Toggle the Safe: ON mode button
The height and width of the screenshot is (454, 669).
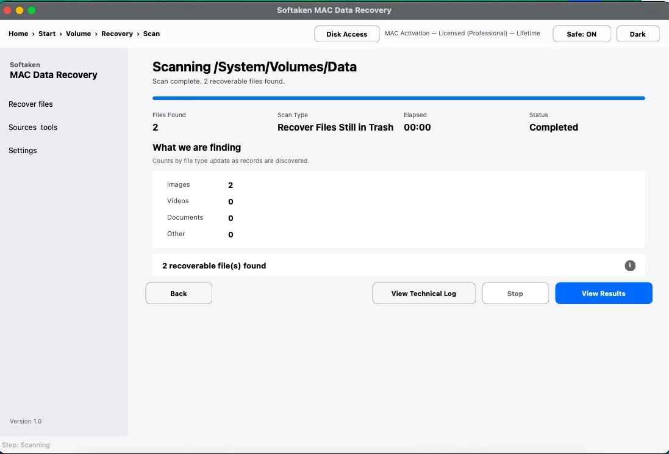(x=582, y=34)
